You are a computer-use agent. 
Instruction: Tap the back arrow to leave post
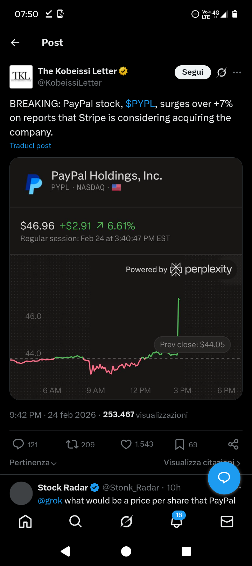15,43
